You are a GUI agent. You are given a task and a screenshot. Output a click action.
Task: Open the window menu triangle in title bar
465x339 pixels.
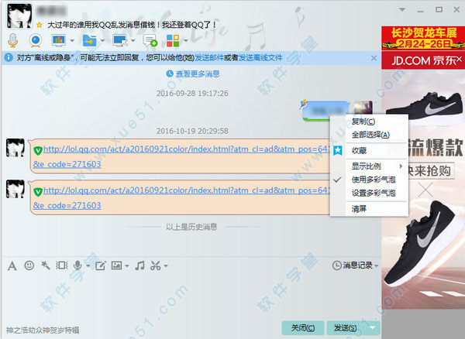tap(402, 10)
